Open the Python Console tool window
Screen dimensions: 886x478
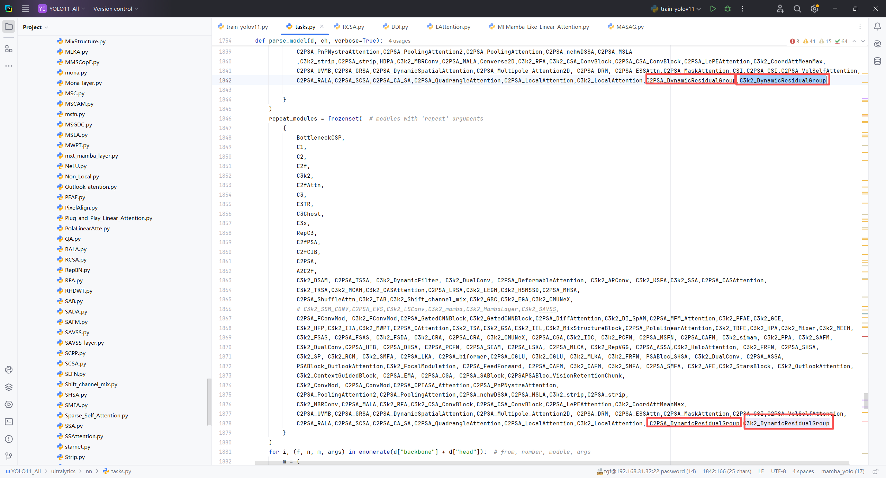pyautogui.click(x=9, y=370)
